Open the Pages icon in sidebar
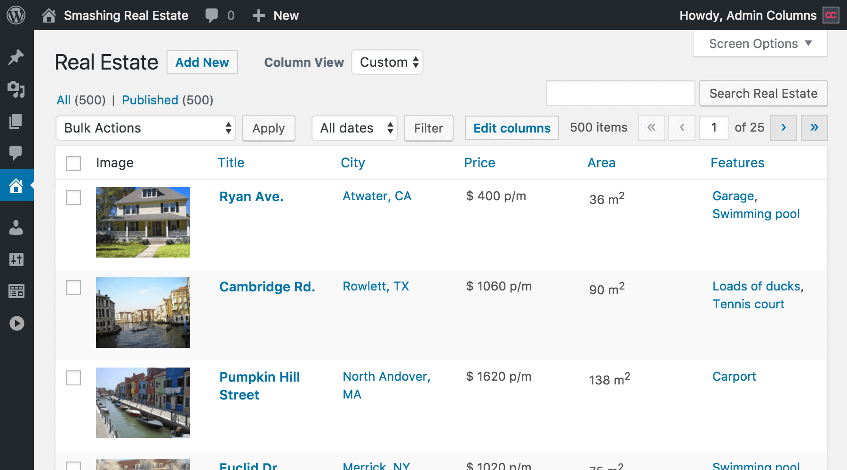847x470 pixels. coord(16,121)
